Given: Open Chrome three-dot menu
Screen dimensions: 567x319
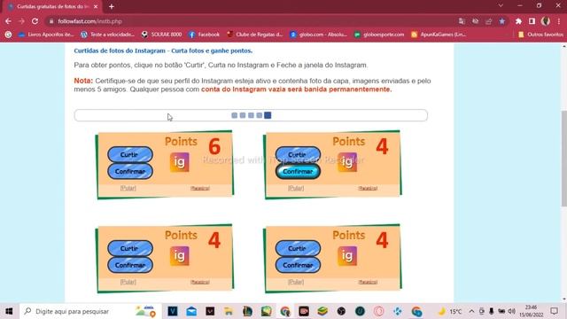Looking at the screenshot, I should pyautogui.click(x=559, y=21).
